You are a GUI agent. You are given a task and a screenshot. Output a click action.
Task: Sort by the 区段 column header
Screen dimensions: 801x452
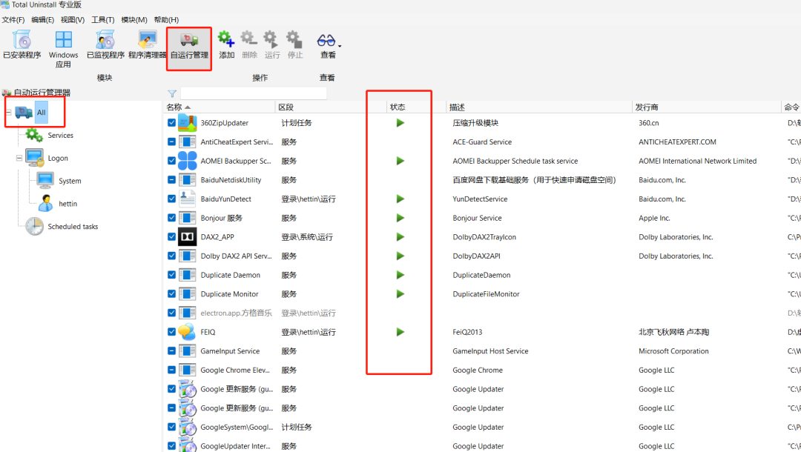(x=330, y=107)
